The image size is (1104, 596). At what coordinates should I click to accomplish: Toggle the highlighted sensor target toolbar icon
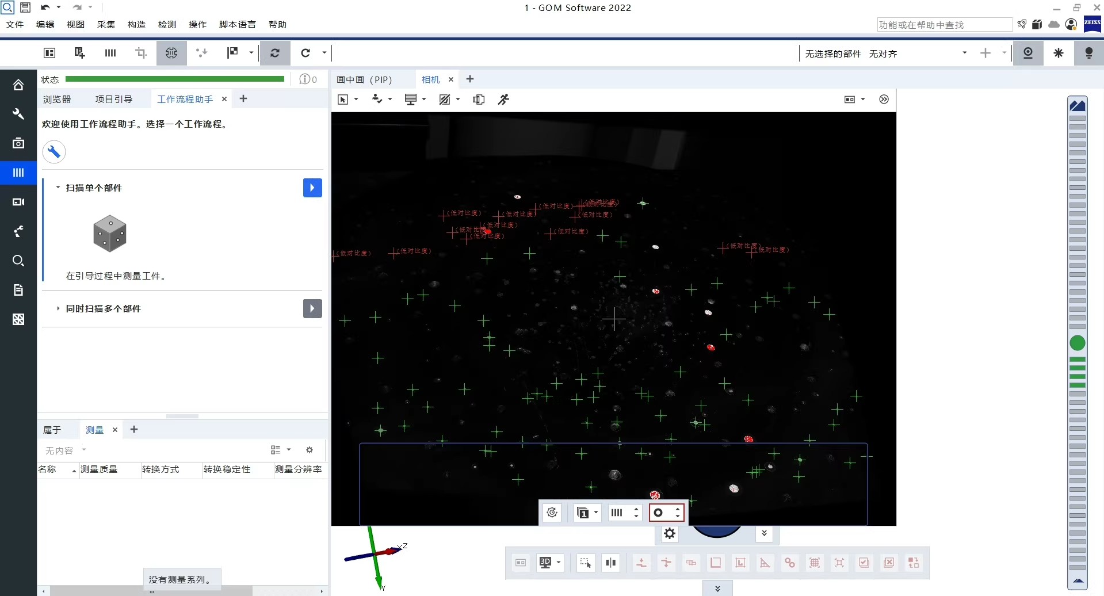coord(171,53)
